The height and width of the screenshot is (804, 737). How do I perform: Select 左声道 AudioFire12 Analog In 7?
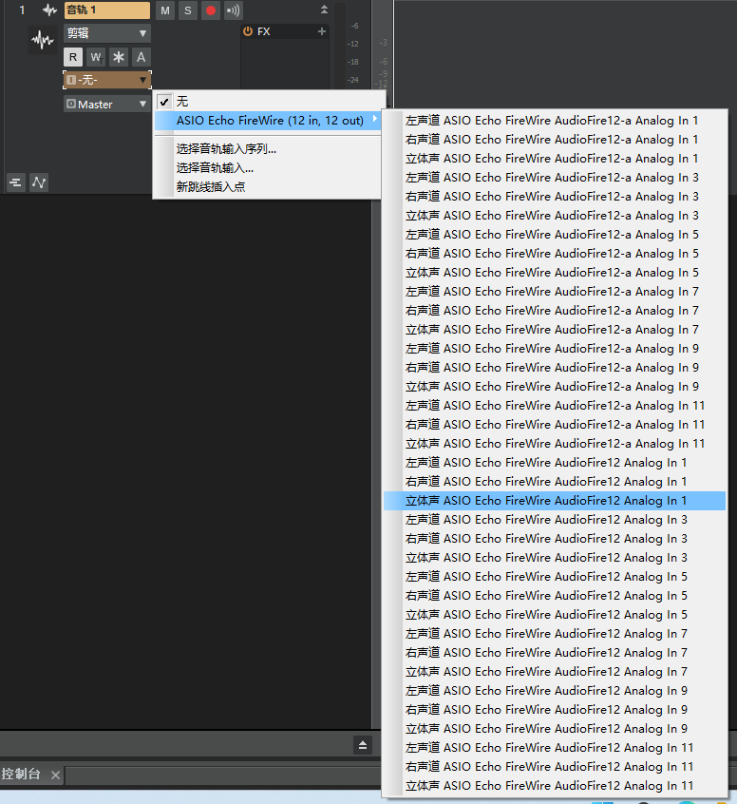click(x=555, y=633)
